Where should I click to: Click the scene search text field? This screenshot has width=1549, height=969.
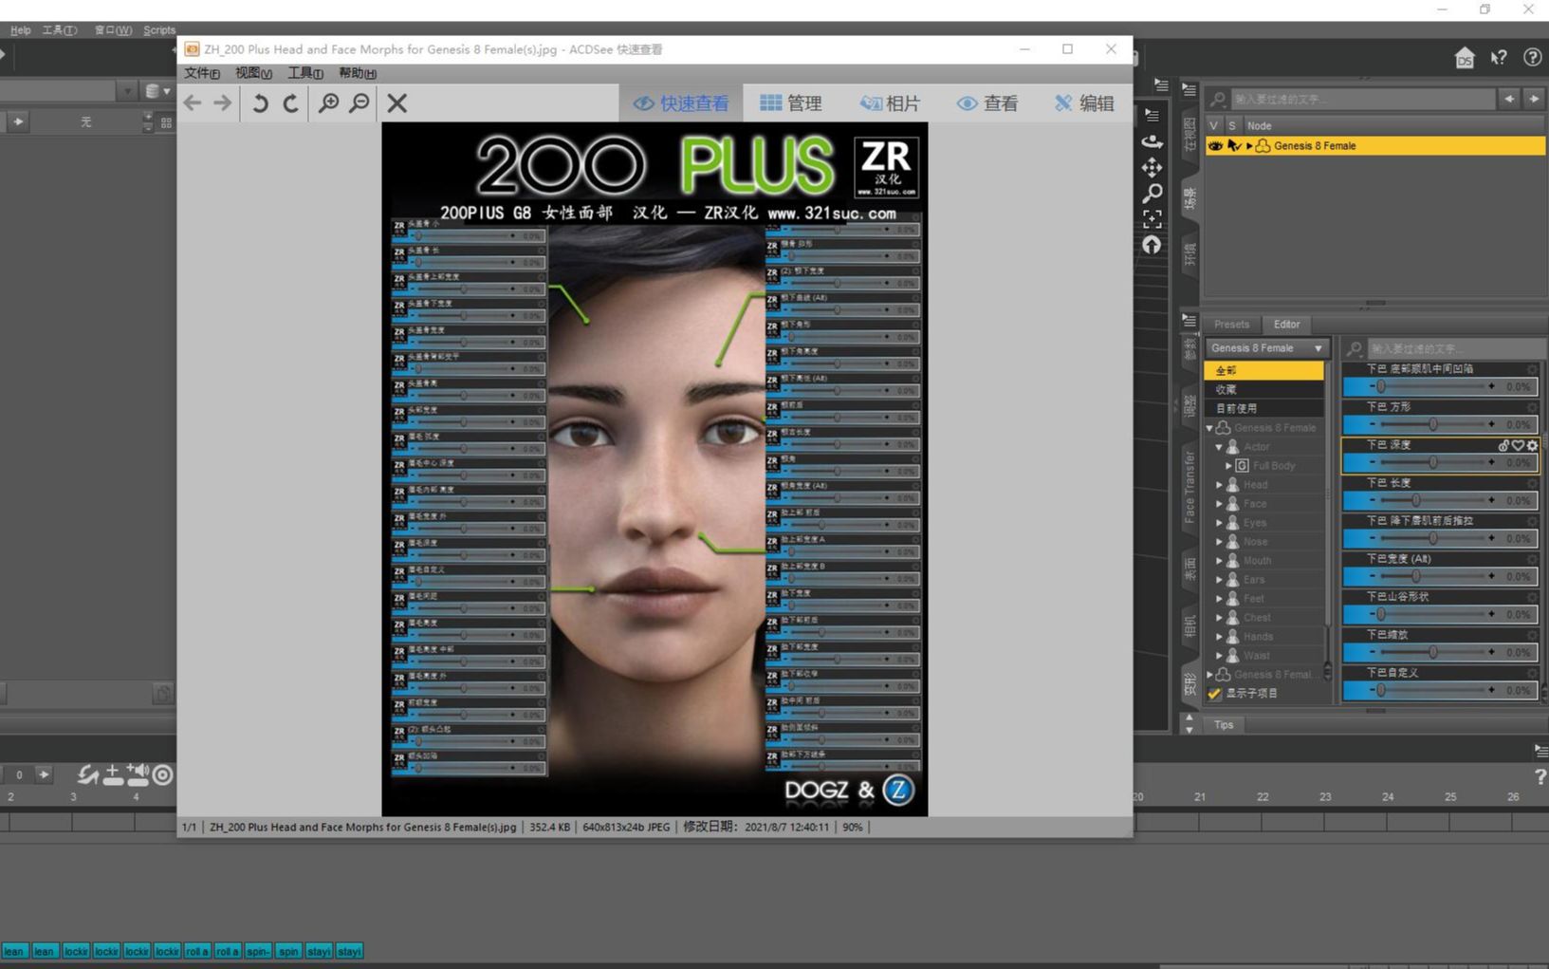tap(1362, 99)
